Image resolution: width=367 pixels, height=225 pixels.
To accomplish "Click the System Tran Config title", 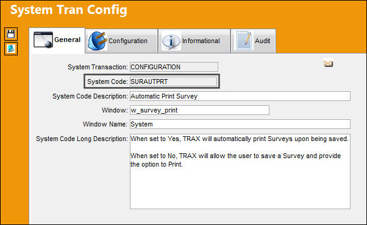I will tap(68, 10).
